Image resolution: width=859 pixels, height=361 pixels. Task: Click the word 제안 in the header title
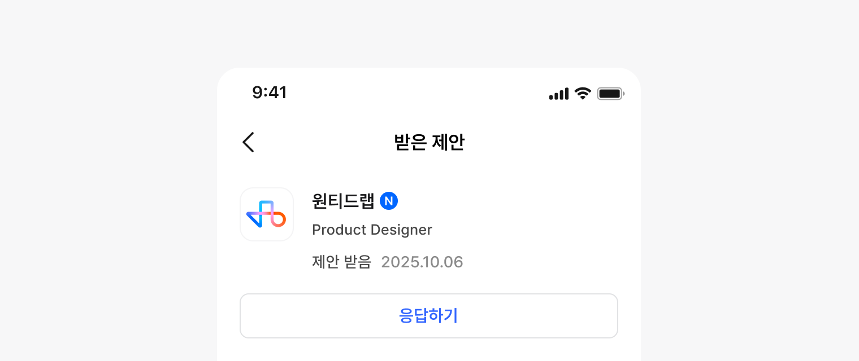point(448,142)
